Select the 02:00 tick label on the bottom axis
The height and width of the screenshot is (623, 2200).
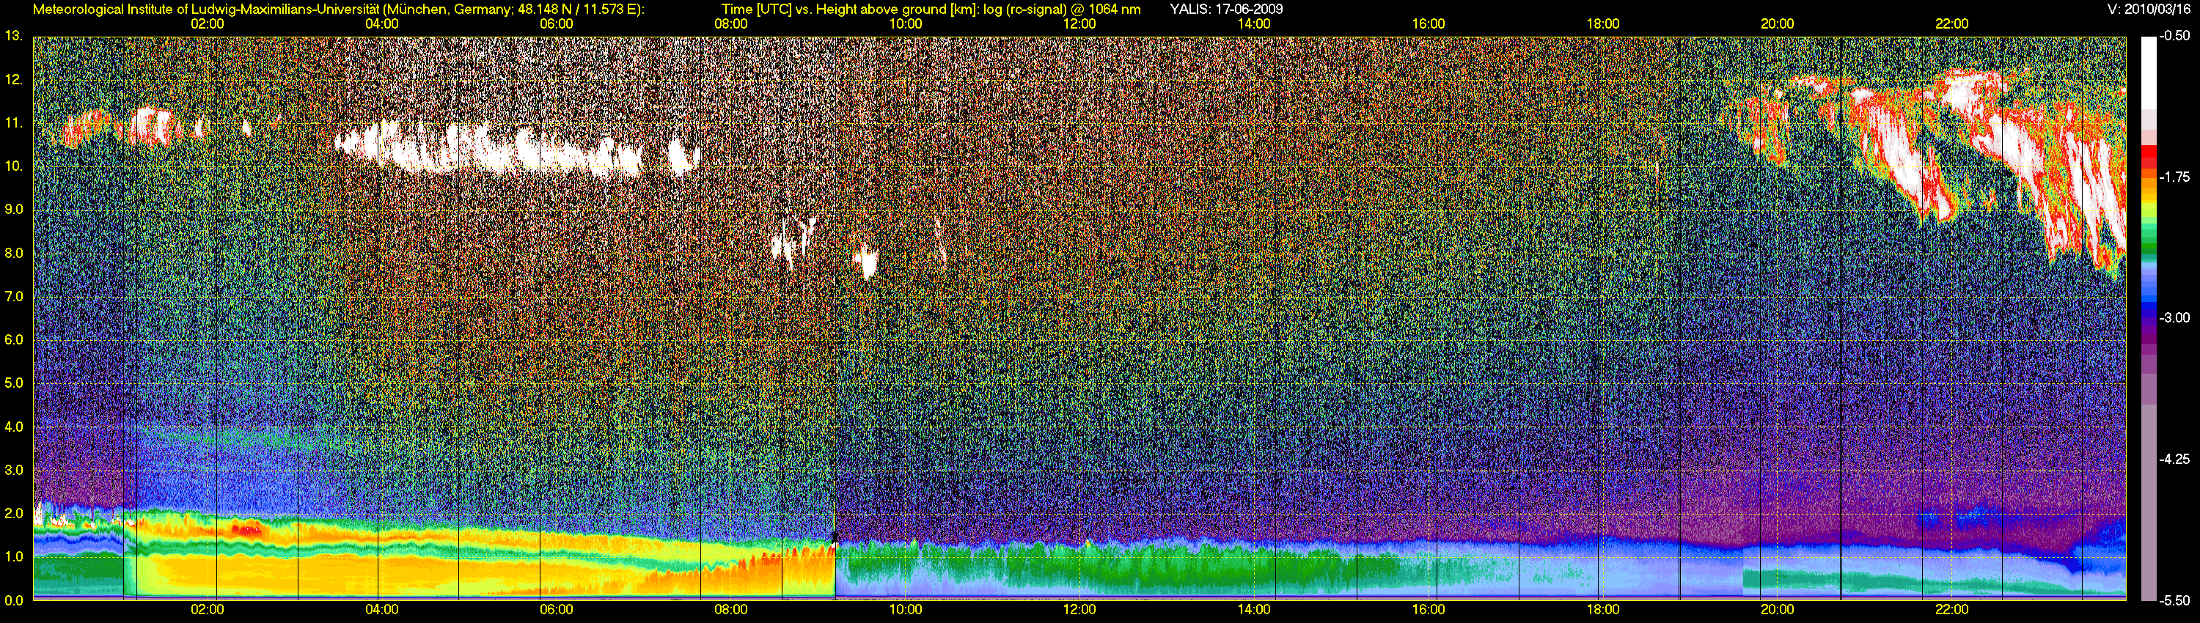(x=208, y=611)
